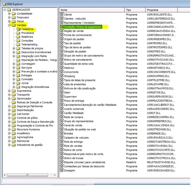Click the icon next to Brindes
Viewport: 192px width, 186px height.
click(x=62, y=133)
